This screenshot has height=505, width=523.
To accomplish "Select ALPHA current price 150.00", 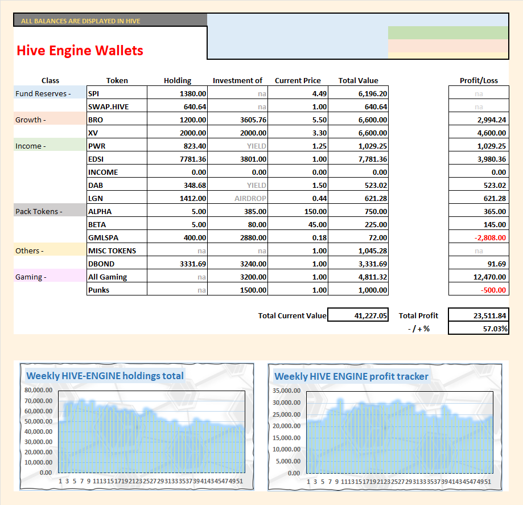I will click(x=298, y=210).
